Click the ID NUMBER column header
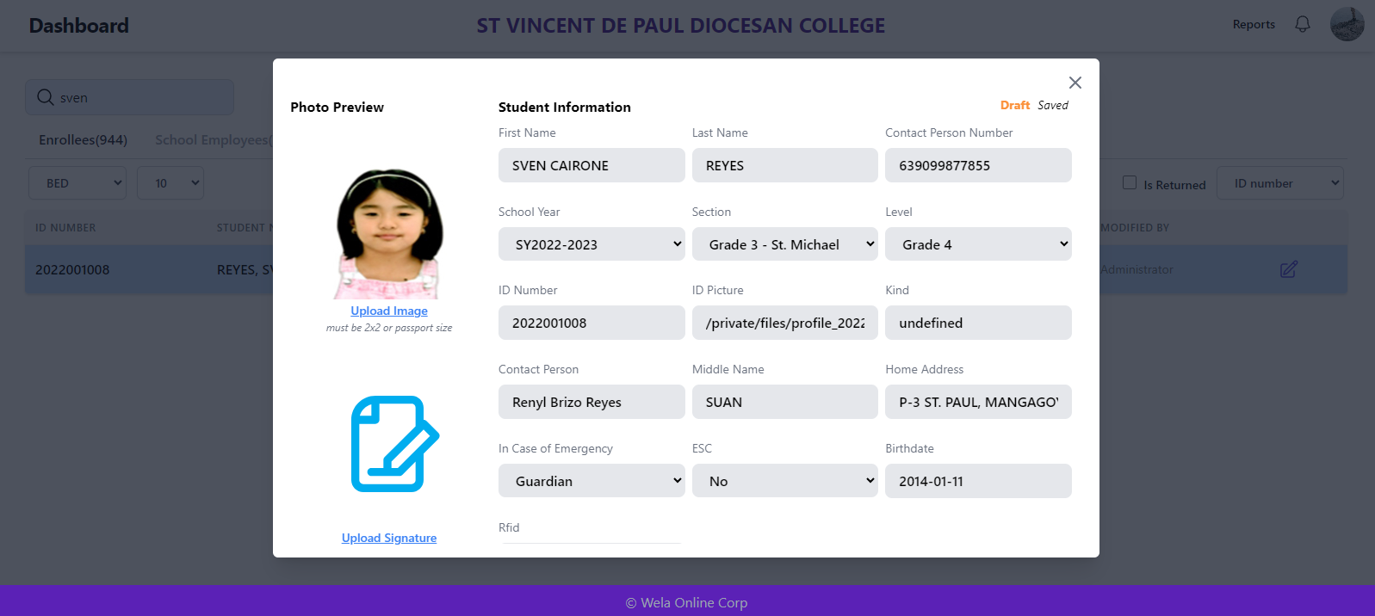 tap(65, 228)
